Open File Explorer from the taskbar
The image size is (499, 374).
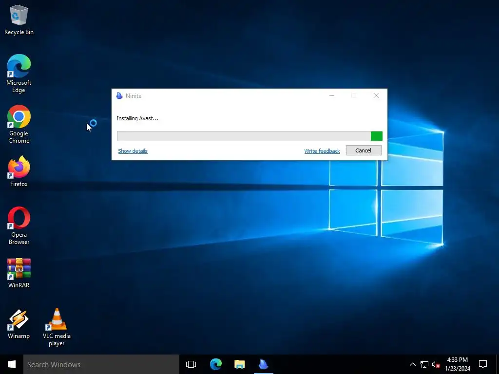point(239,364)
